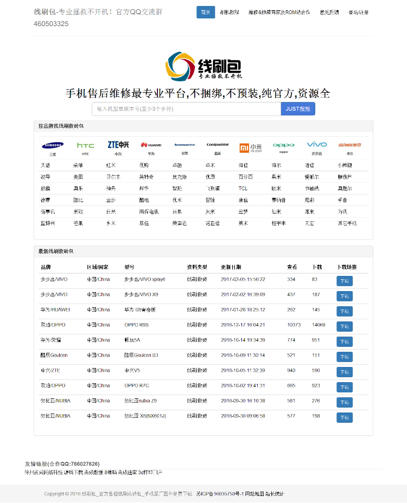
Task: Go to the 首页 home tab
Action: coord(206,12)
